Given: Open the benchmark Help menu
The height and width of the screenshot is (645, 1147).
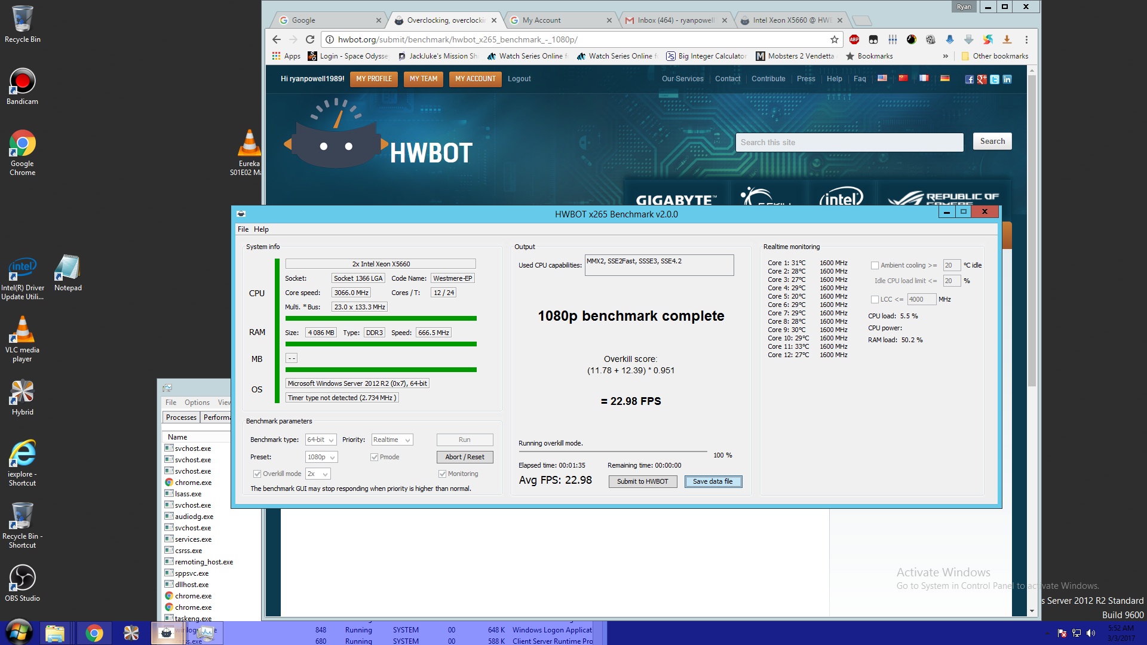Looking at the screenshot, I should [261, 229].
